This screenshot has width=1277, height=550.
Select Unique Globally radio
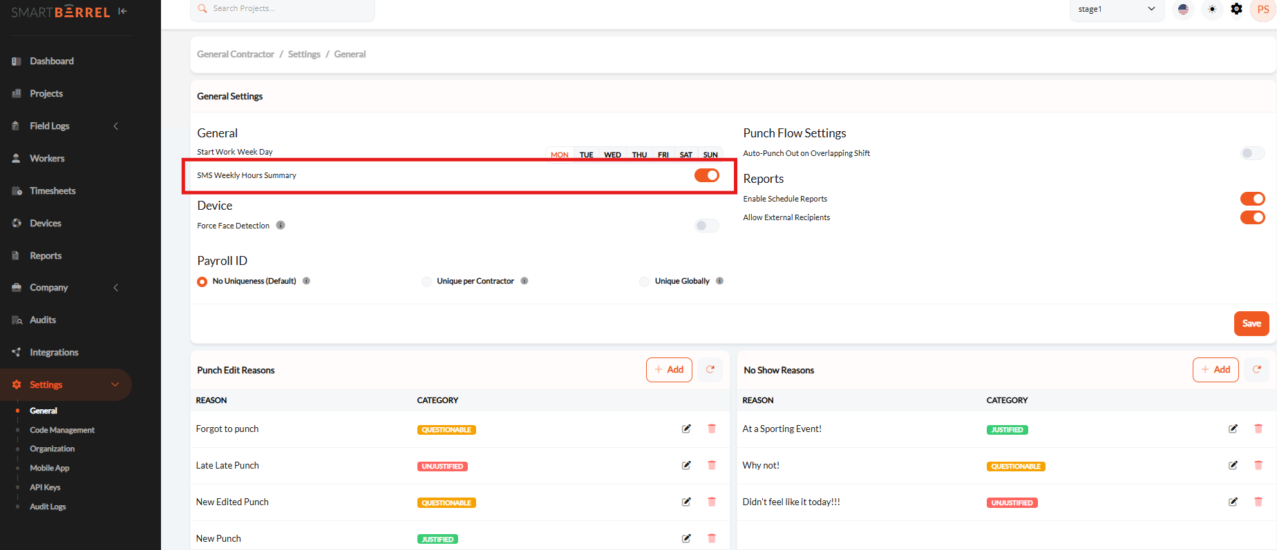[x=644, y=282]
